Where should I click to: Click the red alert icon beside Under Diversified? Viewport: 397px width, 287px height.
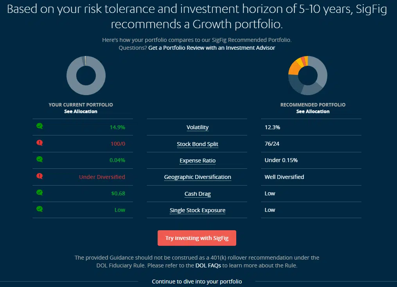click(40, 176)
